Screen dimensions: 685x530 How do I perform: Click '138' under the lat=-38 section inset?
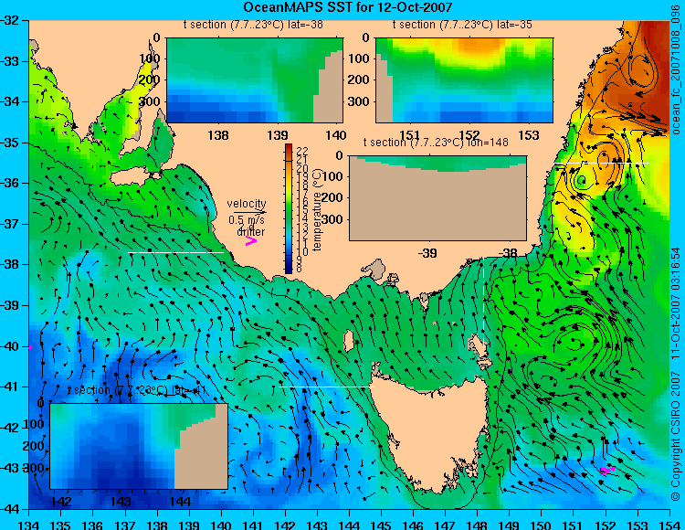click(x=218, y=135)
